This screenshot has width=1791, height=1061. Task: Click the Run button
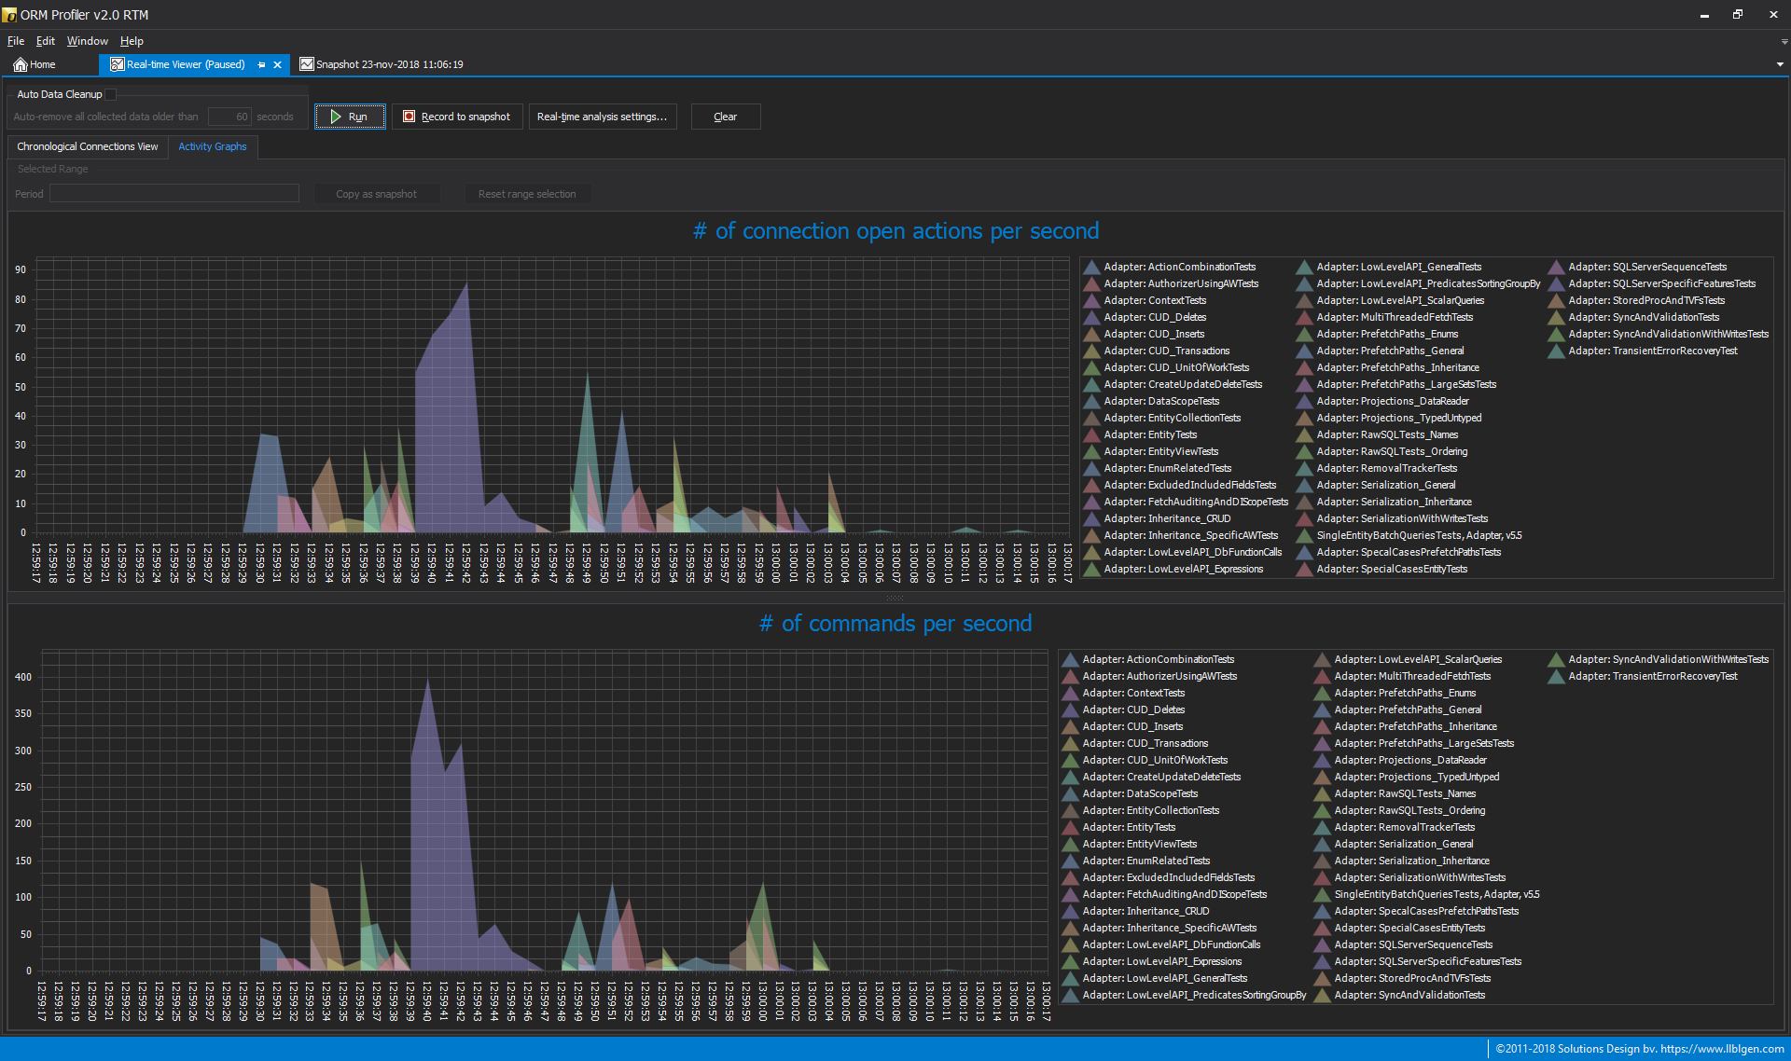[350, 117]
